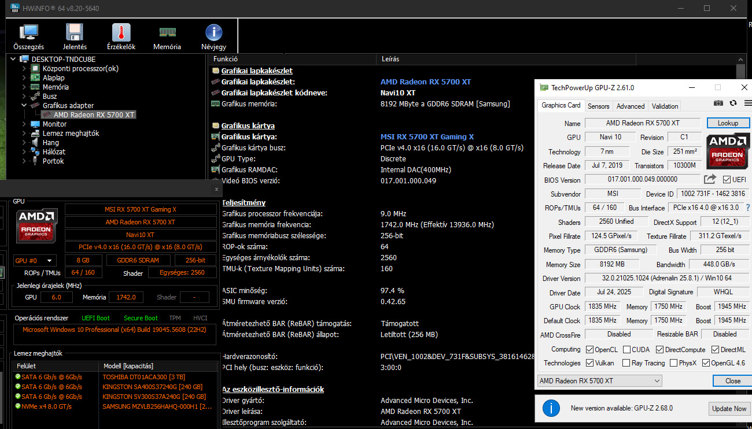Screen dimensions: 752x429
Task: Click the AMD Radeon logo in summary panel
Action: [37, 225]
